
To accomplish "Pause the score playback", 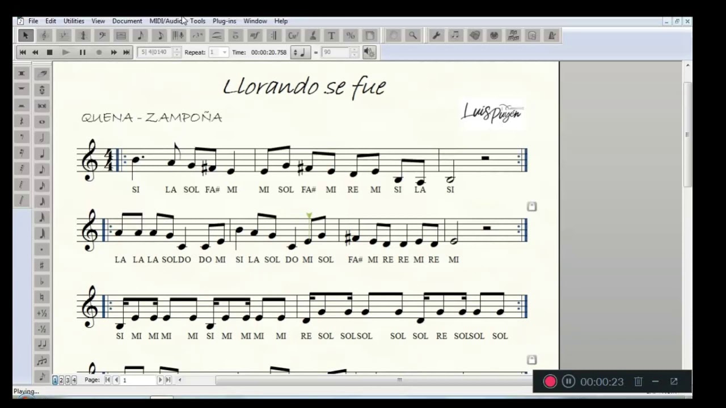I will pyautogui.click(x=82, y=52).
